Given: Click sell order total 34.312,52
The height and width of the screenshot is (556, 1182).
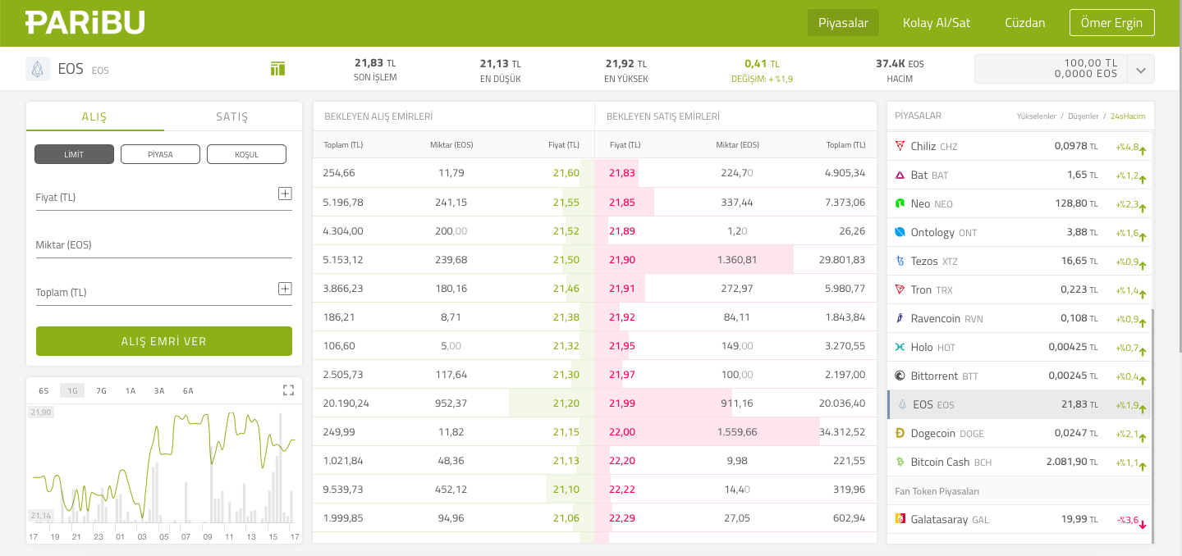Looking at the screenshot, I should [x=842, y=431].
